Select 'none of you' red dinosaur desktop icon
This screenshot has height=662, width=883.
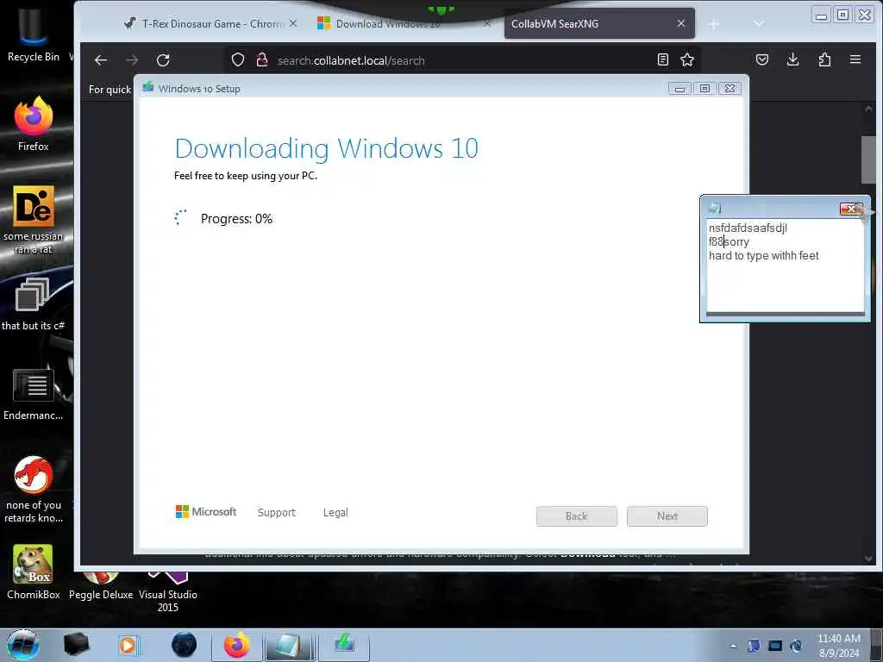[x=34, y=489]
